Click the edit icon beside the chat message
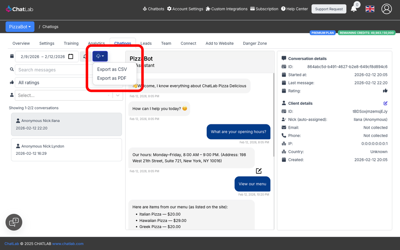 [259, 171]
